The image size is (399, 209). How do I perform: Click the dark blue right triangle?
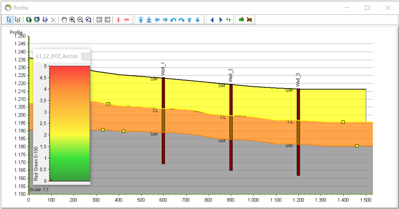point(220,20)
